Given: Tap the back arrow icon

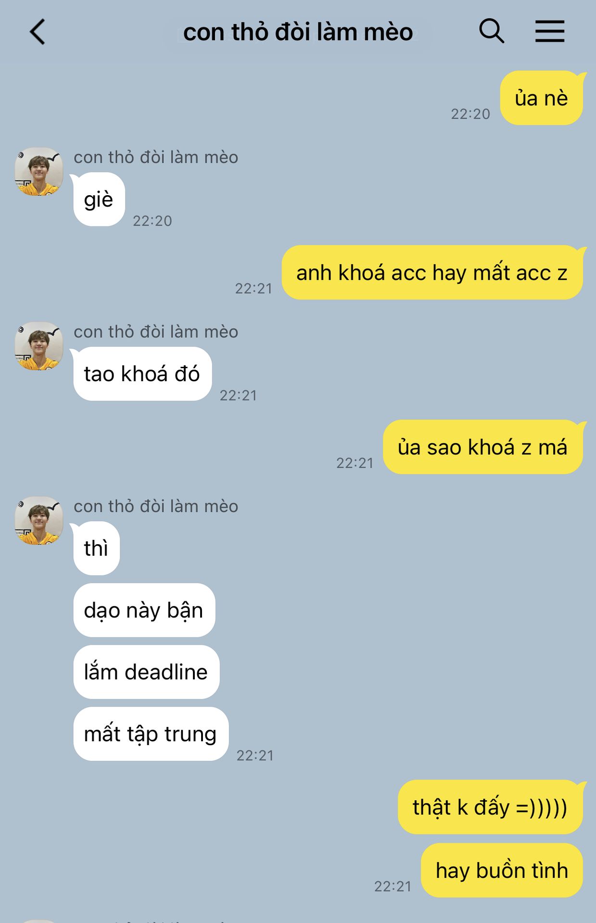Looking at the screenshot, I should (38, 32).
